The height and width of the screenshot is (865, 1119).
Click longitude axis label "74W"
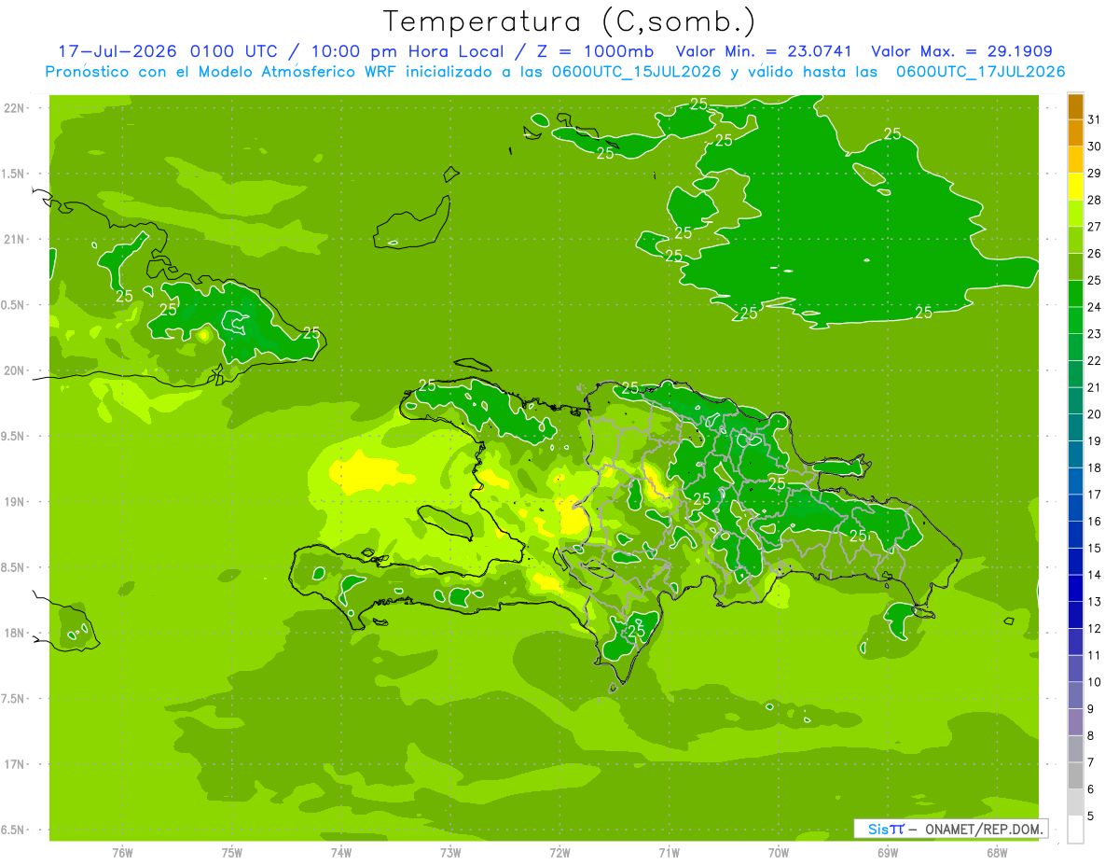[341, 852]
